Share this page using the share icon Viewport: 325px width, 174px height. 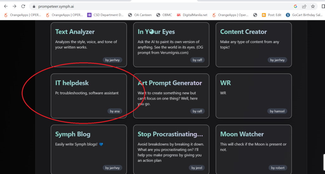tap(304, 6)
